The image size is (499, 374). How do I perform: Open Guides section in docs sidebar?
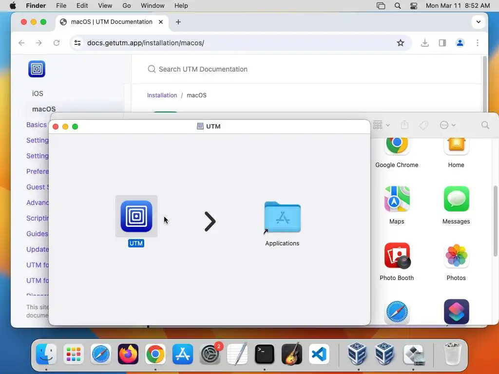coord(37,234)
